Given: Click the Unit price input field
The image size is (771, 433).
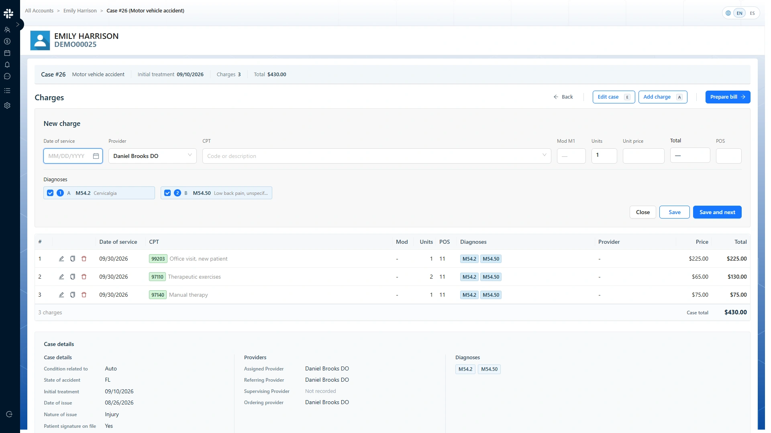Looking at the screenshot, I should (x=643, y=156).
